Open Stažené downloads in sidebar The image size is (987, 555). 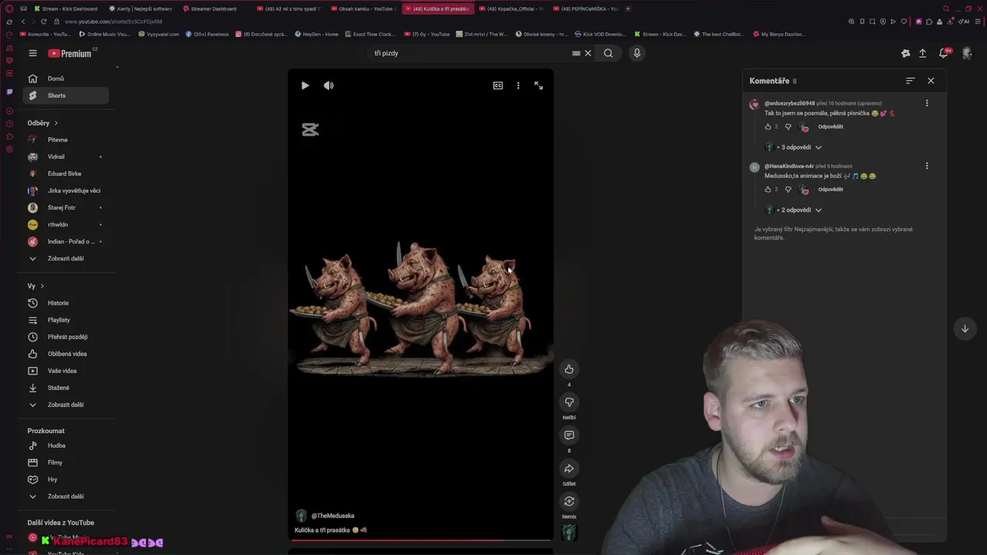66,388
